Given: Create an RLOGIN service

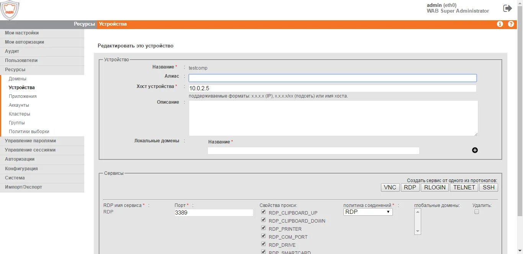Looking at the screenshot, I should [x=435, y=187].
